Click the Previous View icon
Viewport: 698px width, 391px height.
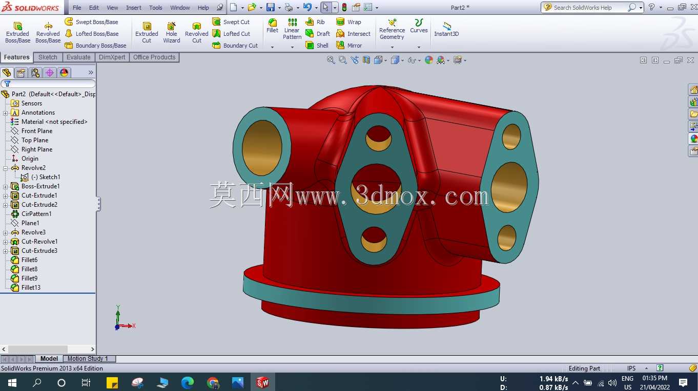(354, 60)
